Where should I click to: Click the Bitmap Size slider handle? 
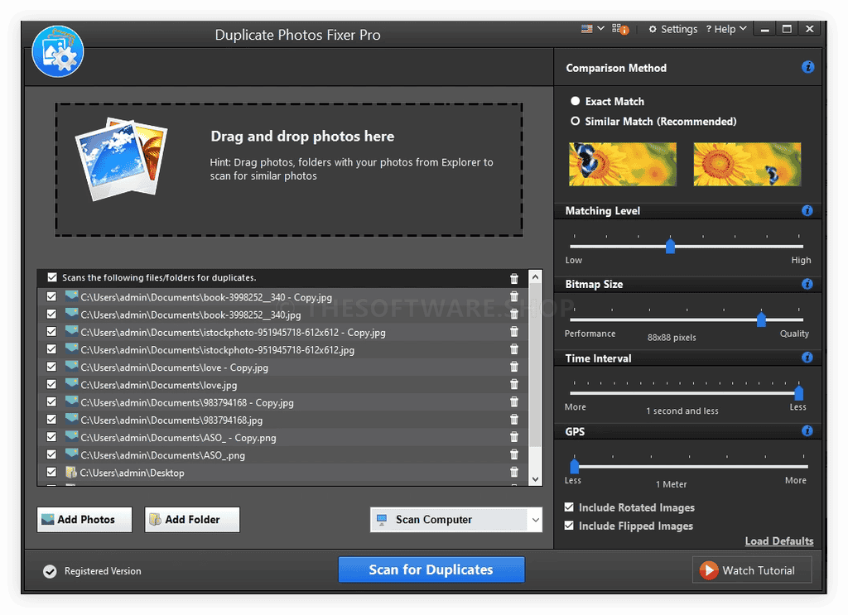pyautogui.click(x=761, y=320)
